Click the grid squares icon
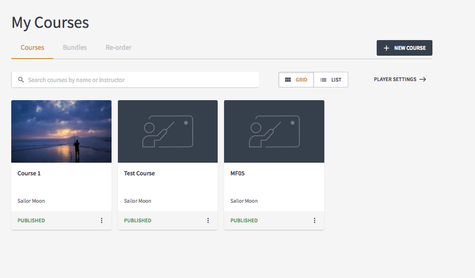Screen dimensions: 475x278 (288, 80)
